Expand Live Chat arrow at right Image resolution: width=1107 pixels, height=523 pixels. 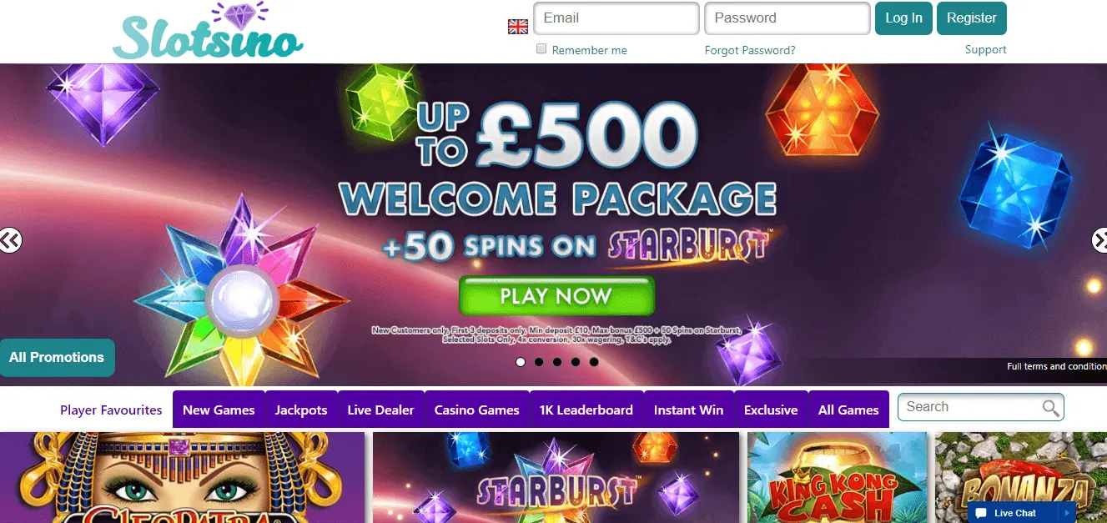click(1065, 513)
